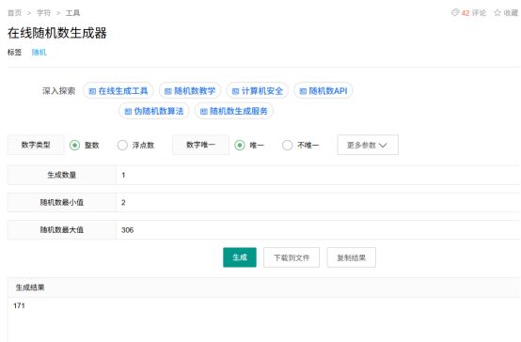Open 伪随机数算法 explore chip
Viewport: 521px width, 342px height.
(x=154, y=111)
